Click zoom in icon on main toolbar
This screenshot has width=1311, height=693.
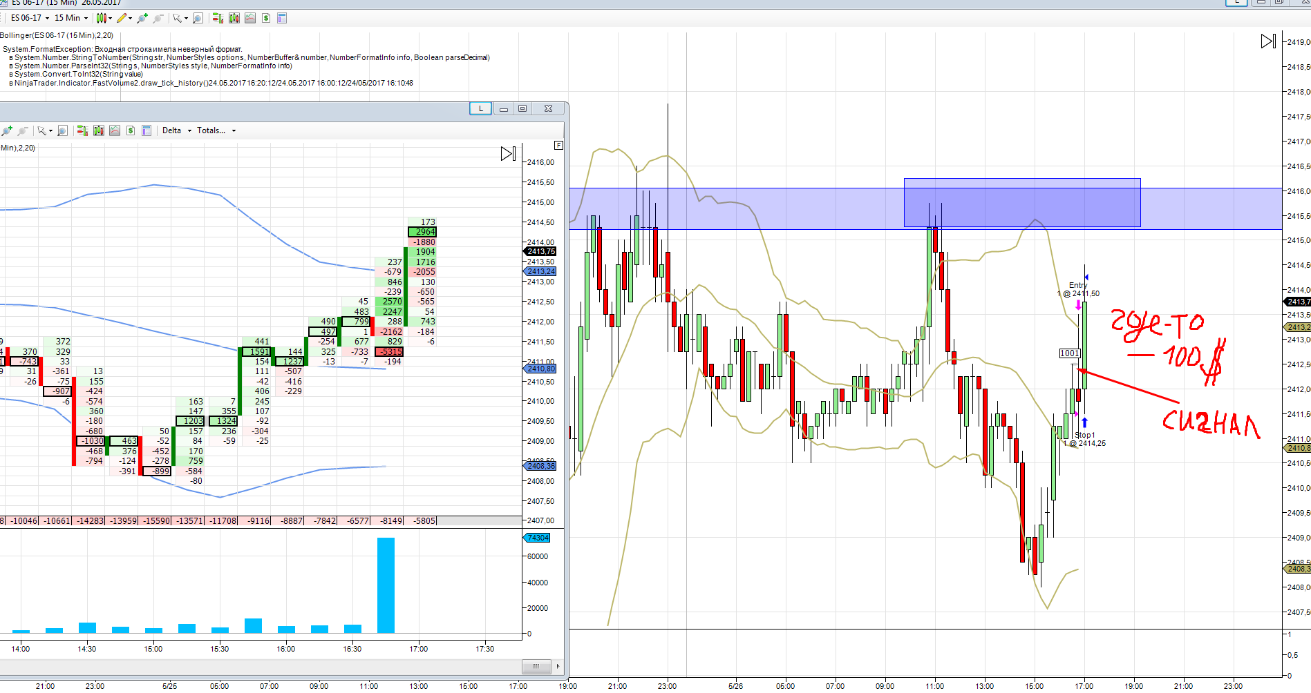point(142,18)
